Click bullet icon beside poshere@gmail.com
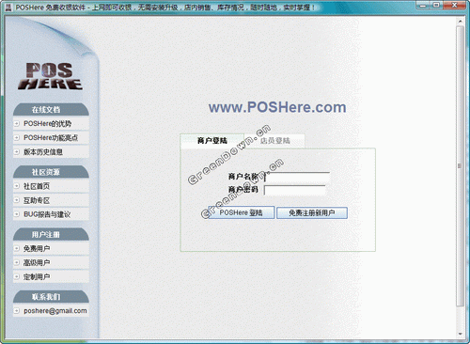Image resolution: width=470 pixels, height=344 pixels. (17, 311)
